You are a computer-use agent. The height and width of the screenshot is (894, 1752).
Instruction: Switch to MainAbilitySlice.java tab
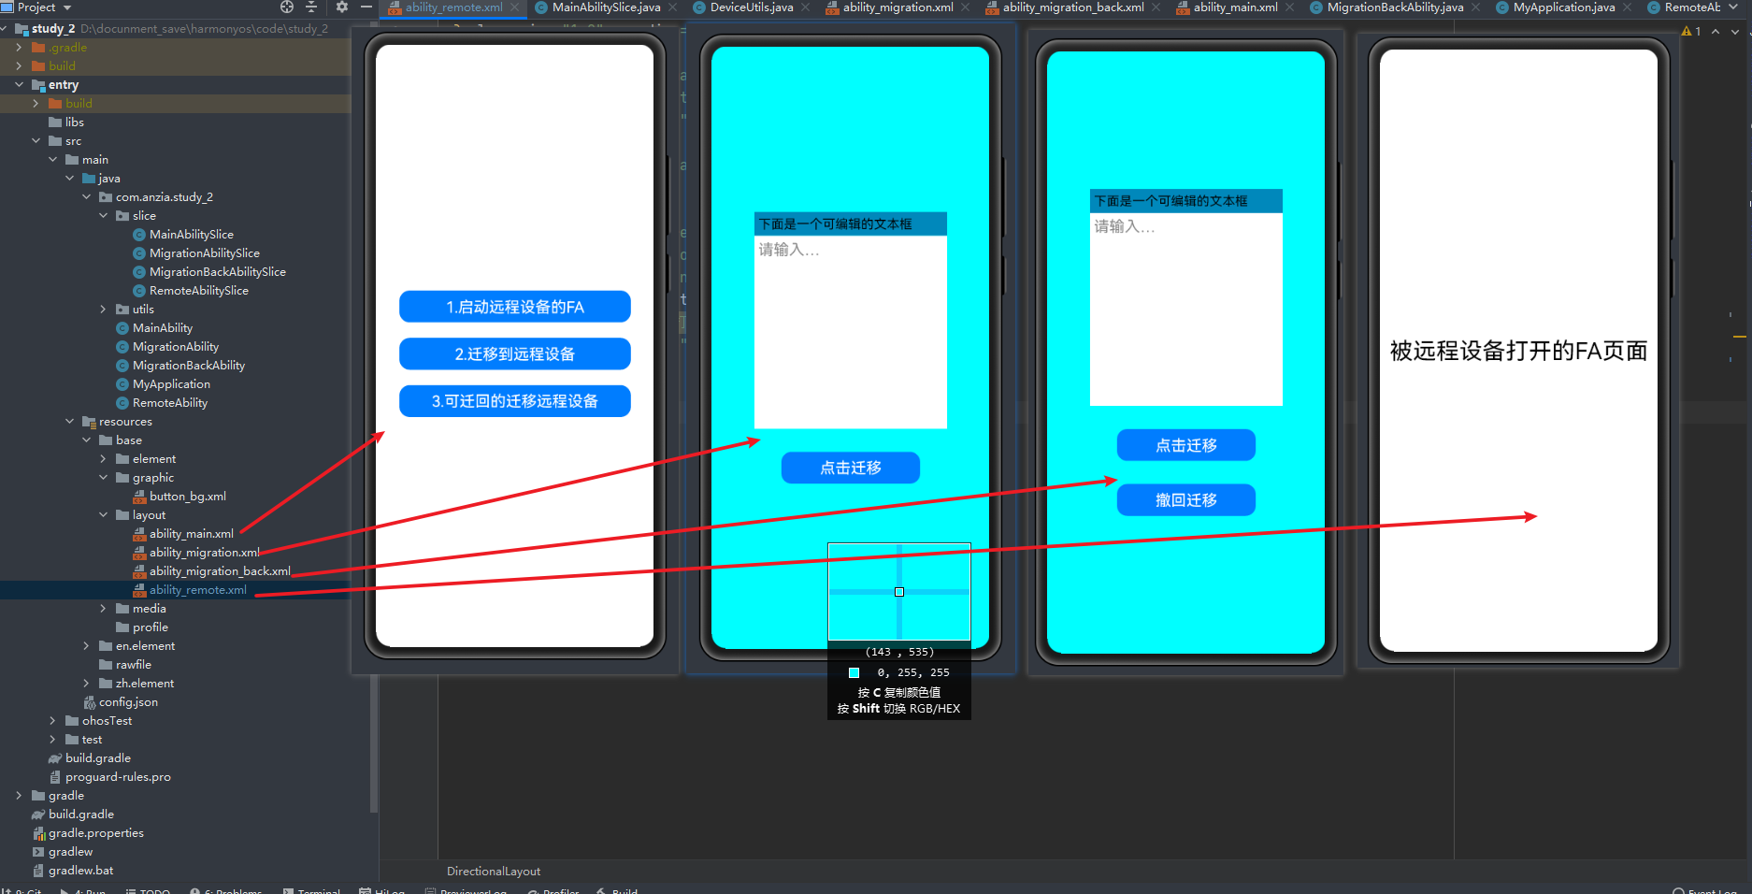(x=606, y=7)
